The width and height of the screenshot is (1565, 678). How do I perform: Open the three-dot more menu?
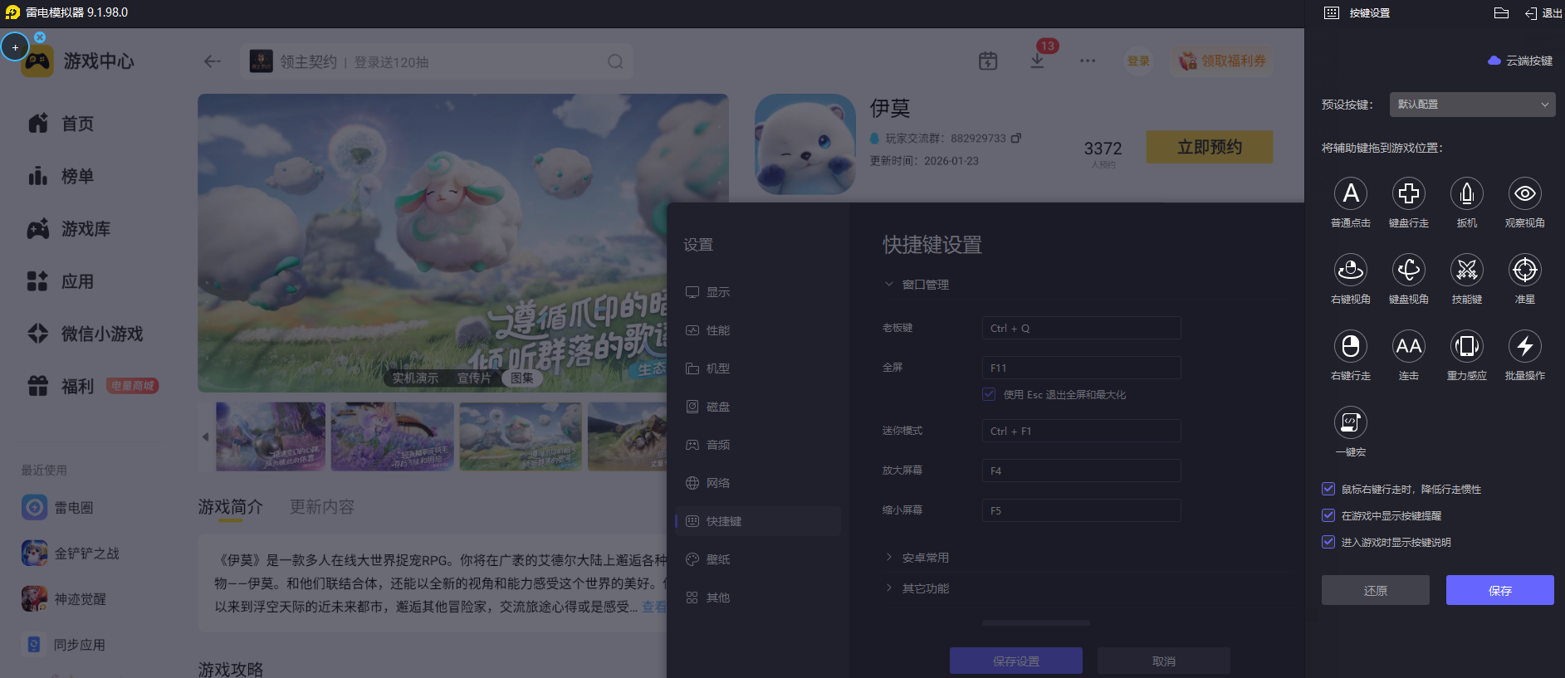pos(1088,61)
